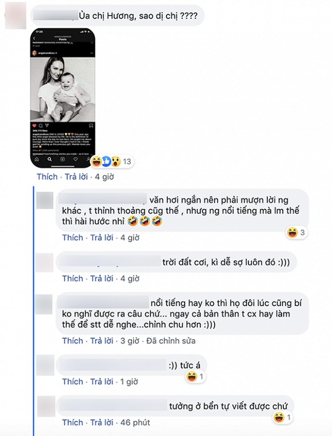The image size is (332, 436).
Task: Click the haha reaction with count 3
Action: (297, 232)
